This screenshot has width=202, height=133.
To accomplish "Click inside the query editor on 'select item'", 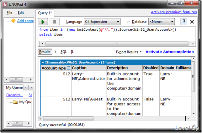I will click(51, 35).
